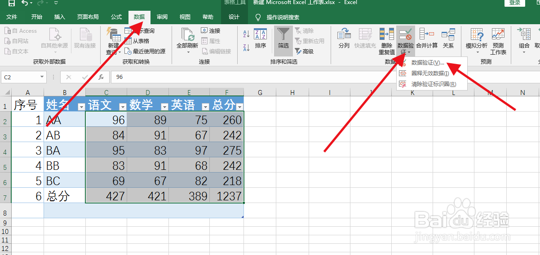This screenshot has height=255, width=540.
Task: Click the 数据验证 ribbon icon
Action: (x=405, y=35)
